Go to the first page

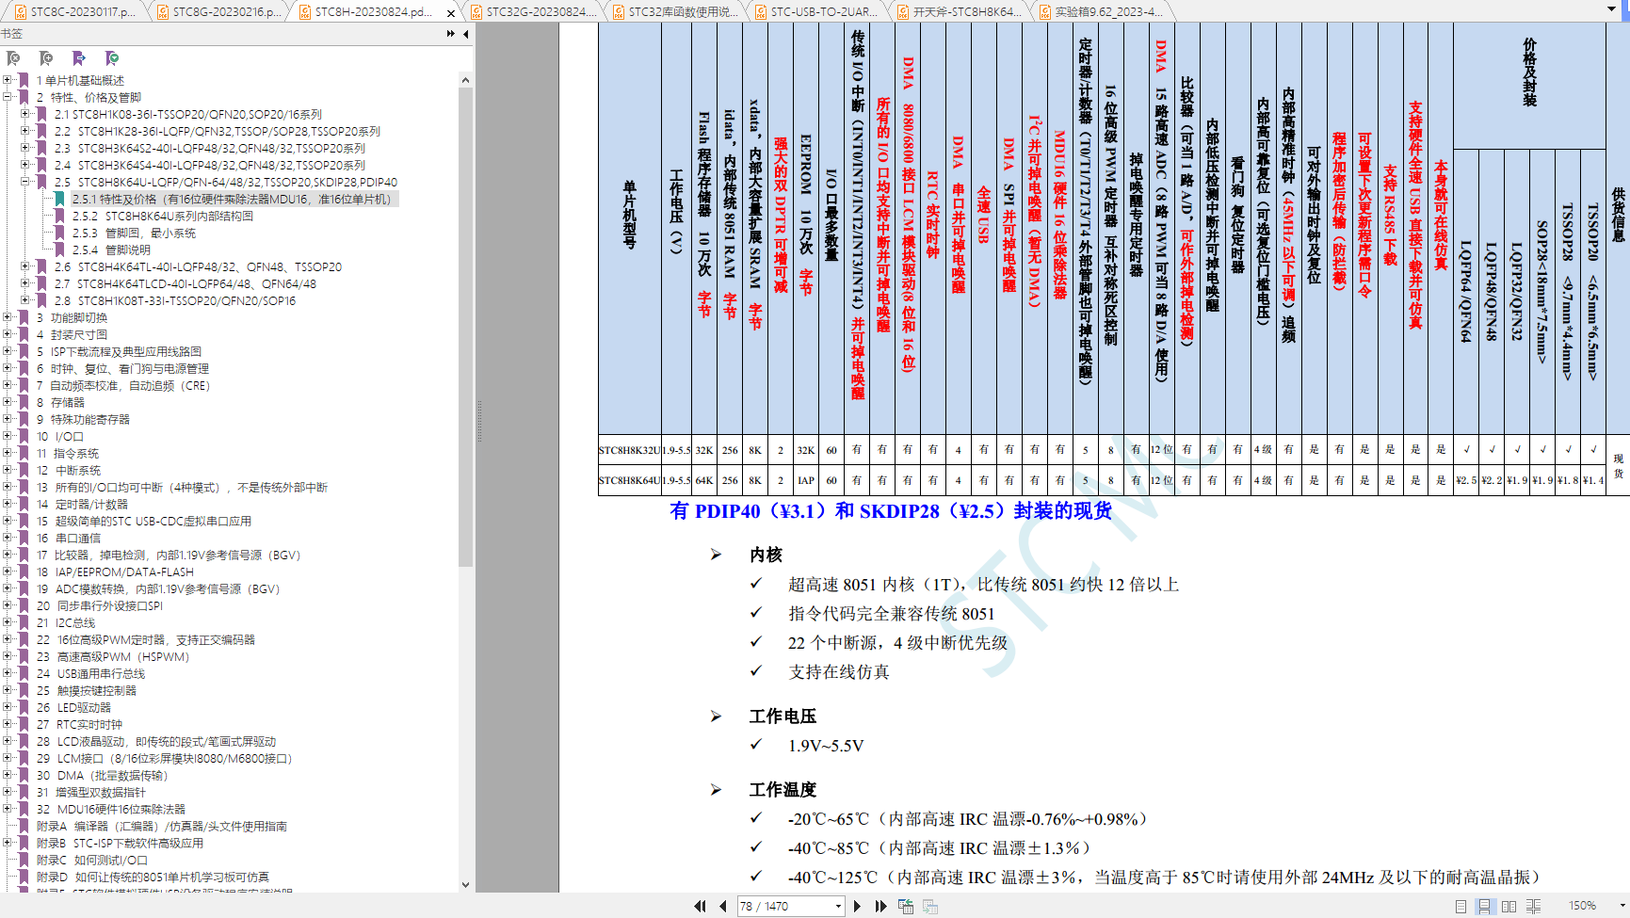tap(700, 906)
